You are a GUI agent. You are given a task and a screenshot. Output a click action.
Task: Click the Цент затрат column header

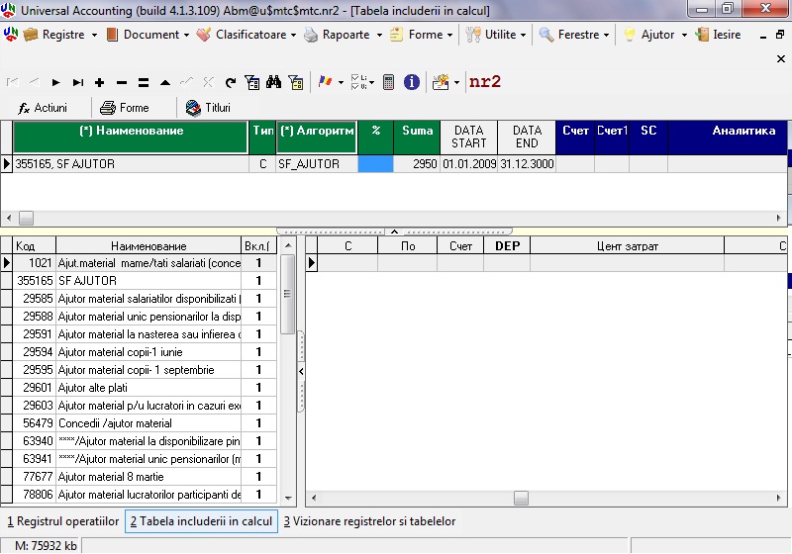(x=628, y=245)
